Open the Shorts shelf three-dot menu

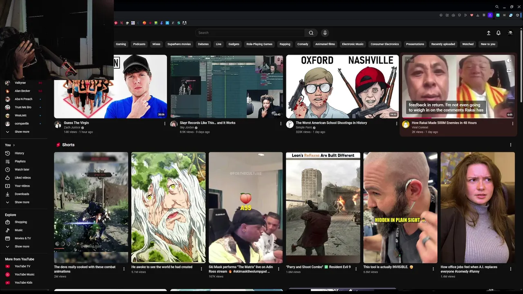tap(510, 145)
